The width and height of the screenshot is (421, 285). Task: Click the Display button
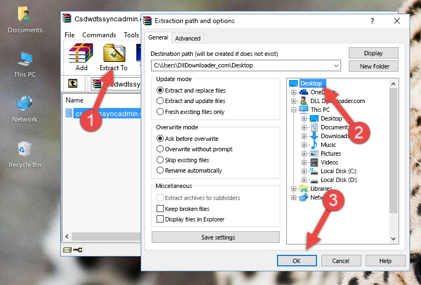click(373, 53)
